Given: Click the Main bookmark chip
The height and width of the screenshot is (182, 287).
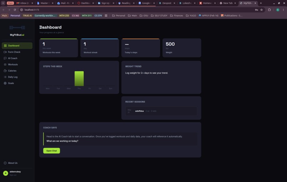Looking at the screenshot, I should pyautogui.click(x=5, y=16).
